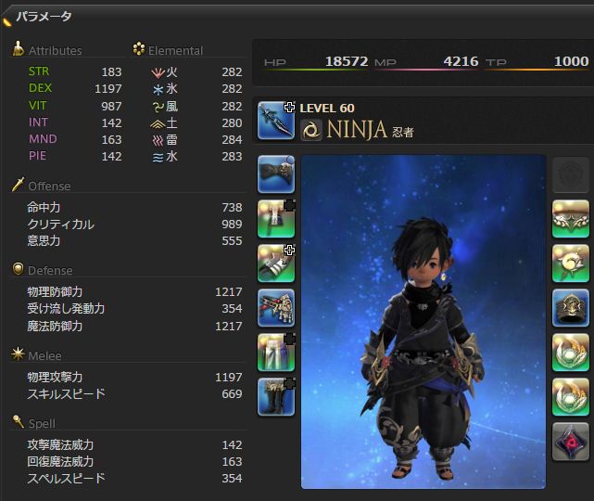This screenshot has height=501, width=594.
Task: Click the Ninja soul crystal slot
Action: [x=571, y=442]
